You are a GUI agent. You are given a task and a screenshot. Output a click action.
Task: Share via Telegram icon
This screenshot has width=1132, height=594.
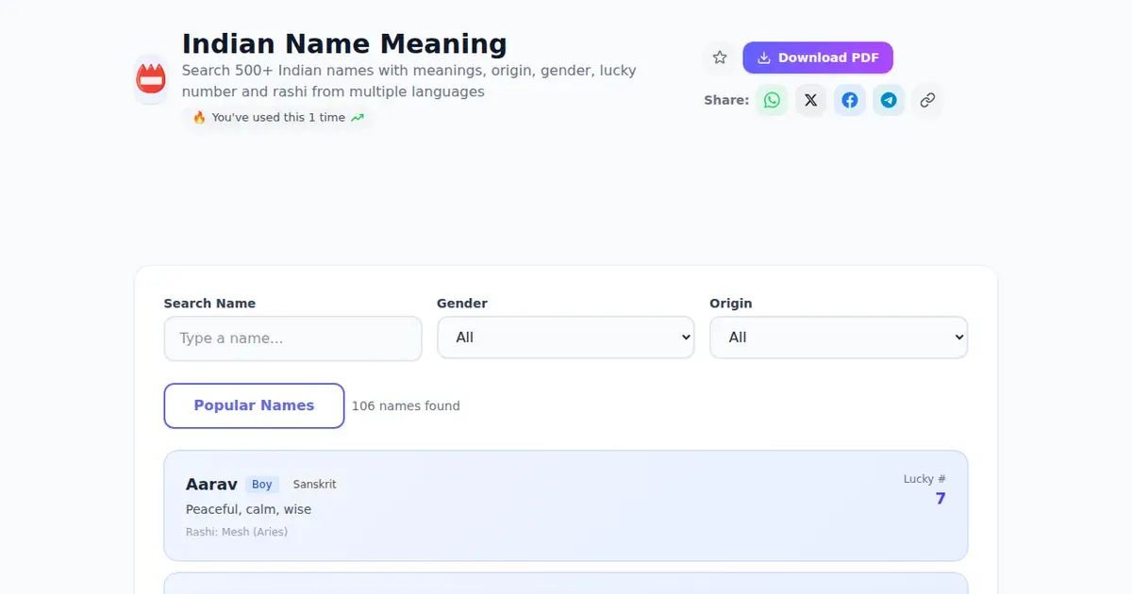tap(889, 100)
